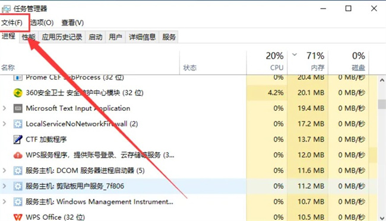Select the CTF 加载程序 pen icon
The height and width of the screenshot is (221, 386).
(18, 139)
